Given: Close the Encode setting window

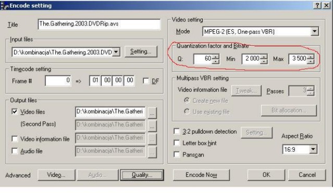Looking at the screenshot, I should pyautogui.click(x=326, y=5).
